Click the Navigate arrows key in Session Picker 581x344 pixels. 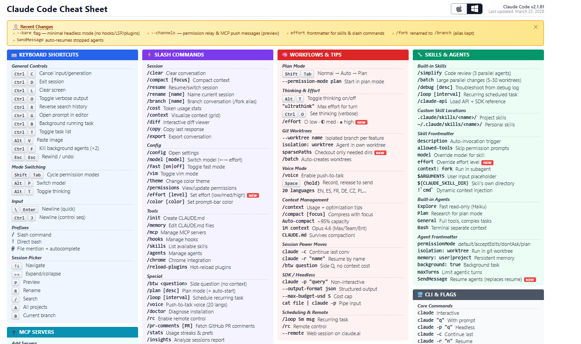[17, 266]
